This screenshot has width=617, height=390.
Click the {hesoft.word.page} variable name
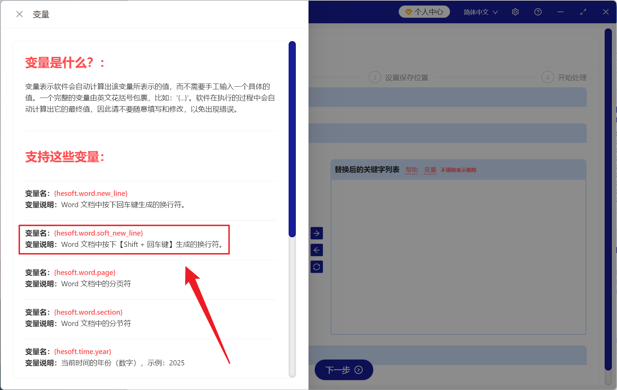[x=84, y=272]
